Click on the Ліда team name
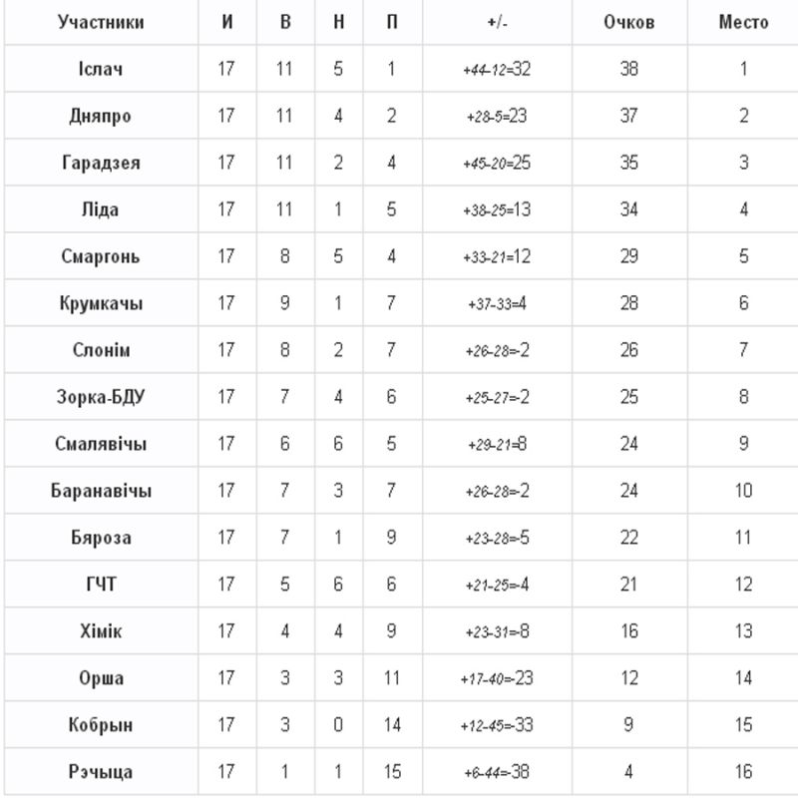Image resolution: width=798 pixels, height=798 pixels. (101, 209)
